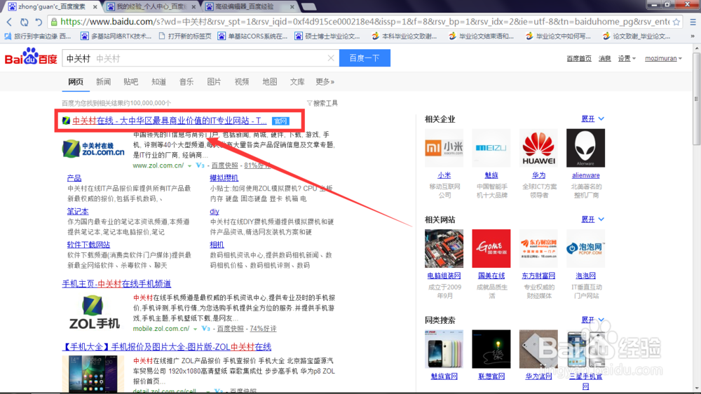Image resolution: width=701 pixels, height=394 pixels.
Task: Open dropdown arrow next to www.zol.com.cn/
Action: pos(189,166)
